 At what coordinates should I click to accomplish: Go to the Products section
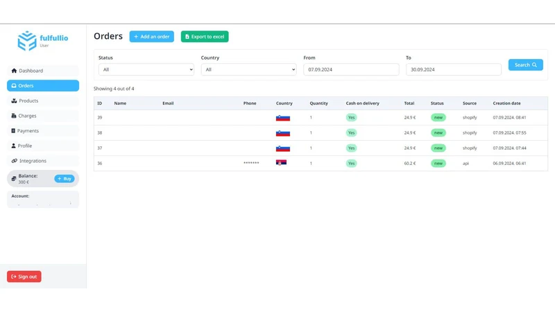[43, 101]
